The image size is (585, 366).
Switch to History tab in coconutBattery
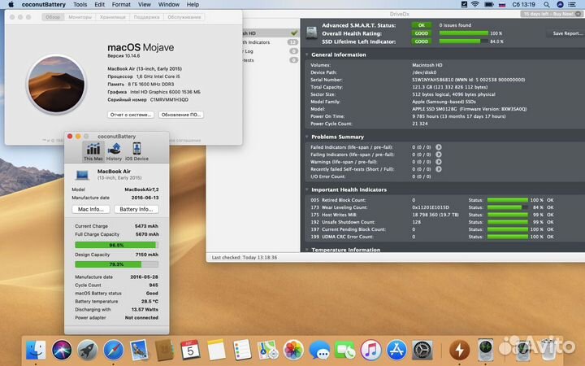115,151
